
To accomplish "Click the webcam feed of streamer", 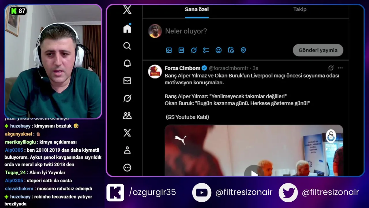I will click(53, 62).
